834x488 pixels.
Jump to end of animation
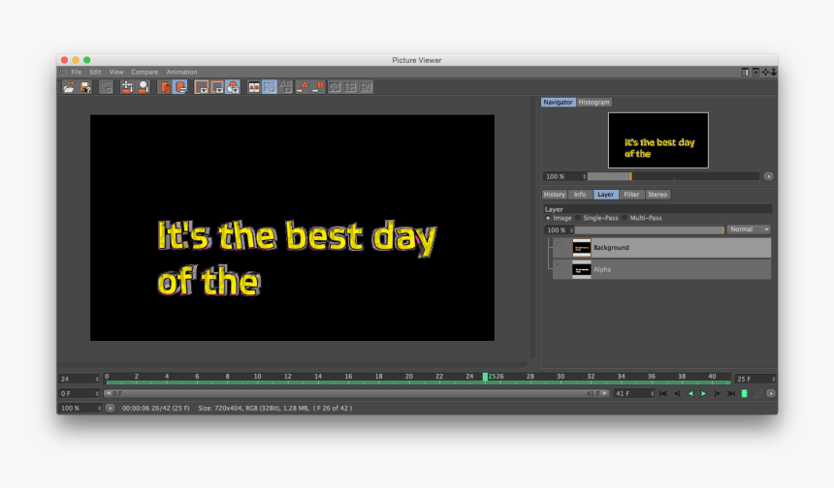[x=731, y=393]
